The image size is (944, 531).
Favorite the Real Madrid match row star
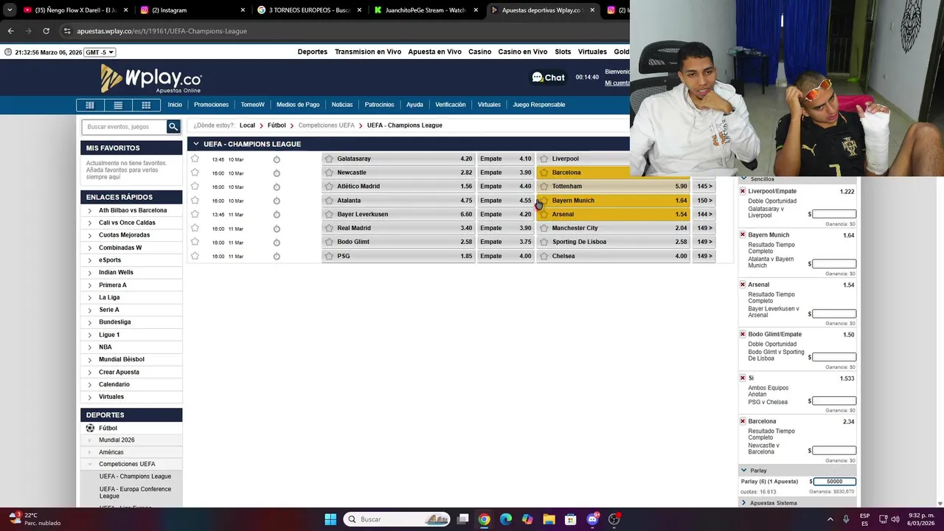[195, 228]
